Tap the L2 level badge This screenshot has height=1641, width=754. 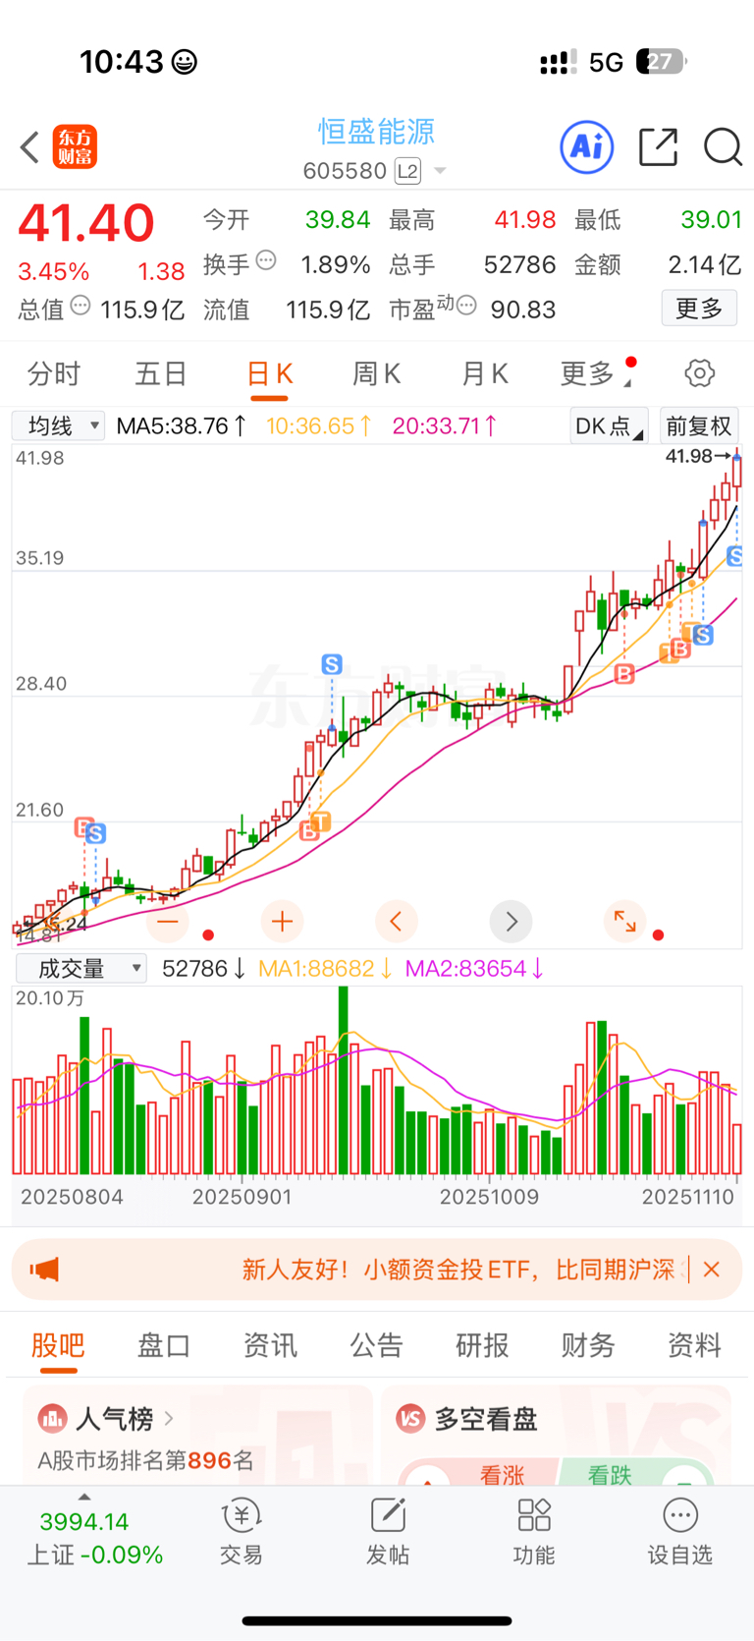[x=407, y=171]
